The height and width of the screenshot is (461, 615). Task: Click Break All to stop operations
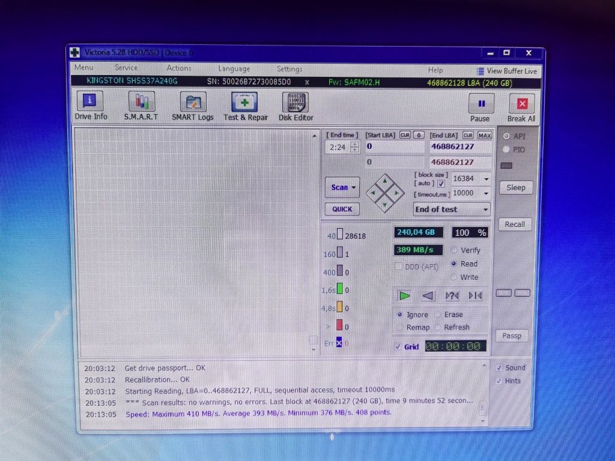coord(521,108)
